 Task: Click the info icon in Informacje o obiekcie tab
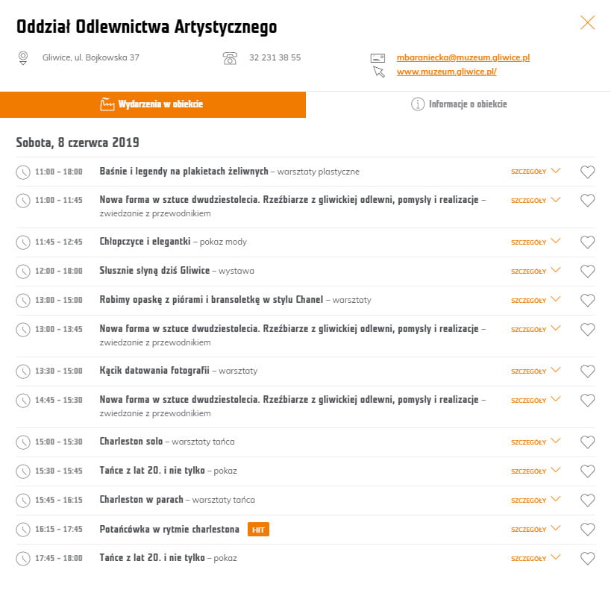(418, 104)
